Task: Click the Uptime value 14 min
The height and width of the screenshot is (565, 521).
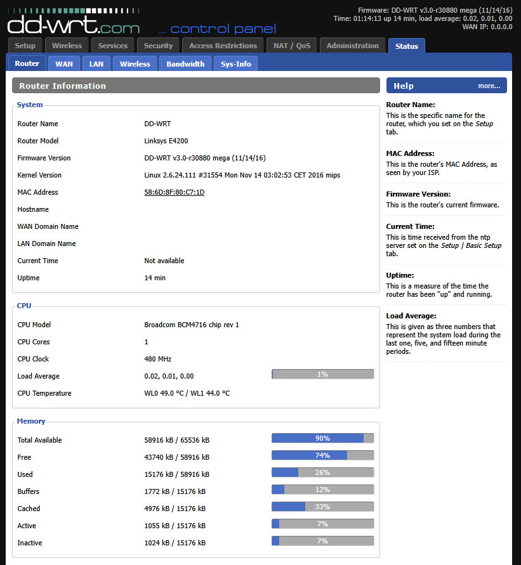Action: [x=155, y=278]
